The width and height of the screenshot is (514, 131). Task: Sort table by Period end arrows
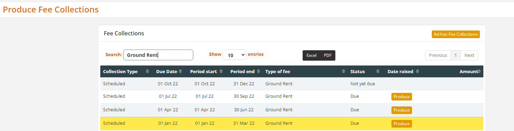pos(258,71)
